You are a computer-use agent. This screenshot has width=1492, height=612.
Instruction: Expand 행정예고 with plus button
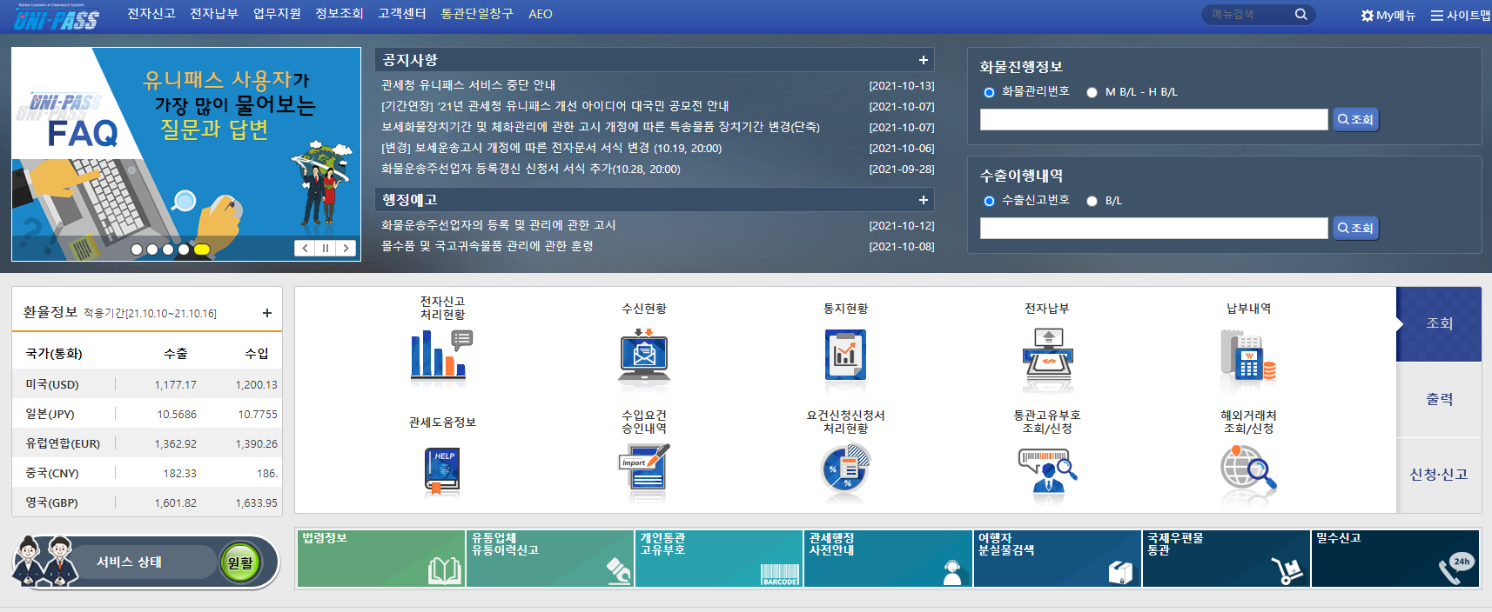[x=923, y=200]
